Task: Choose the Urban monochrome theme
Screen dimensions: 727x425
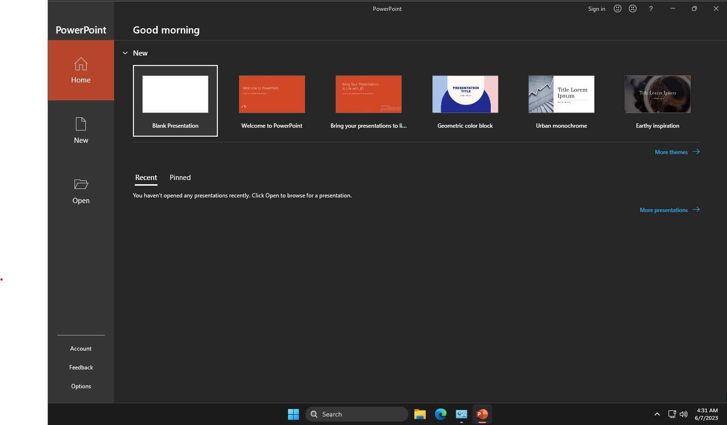Action: [561, 101]
